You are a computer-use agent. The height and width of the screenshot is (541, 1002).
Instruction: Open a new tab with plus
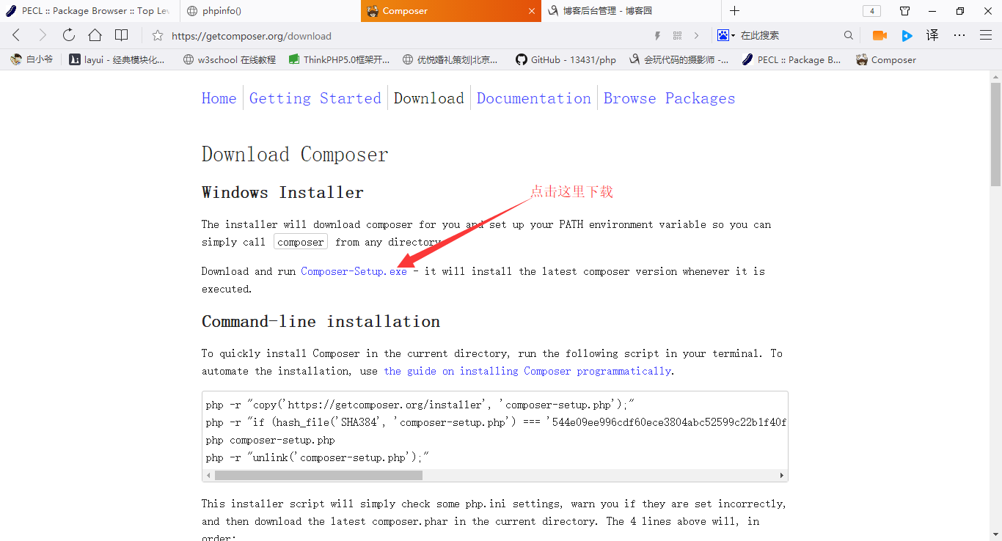[x=735, y=11]
